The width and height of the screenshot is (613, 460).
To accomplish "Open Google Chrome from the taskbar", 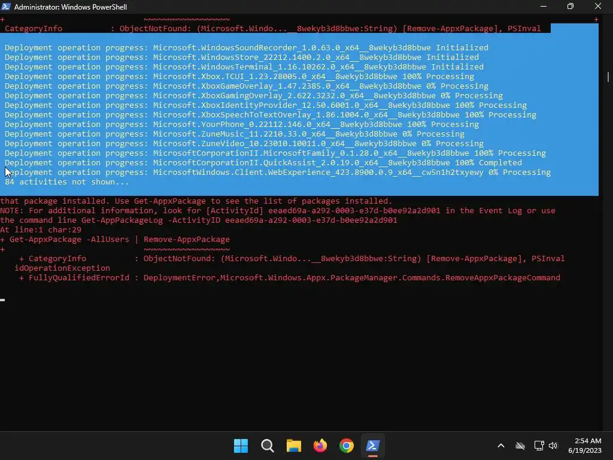I will pos(347,446).
